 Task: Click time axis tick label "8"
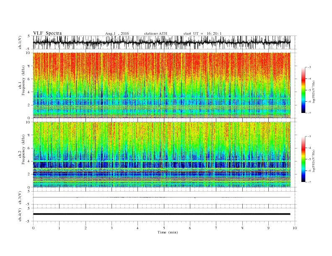coord(242,228)
